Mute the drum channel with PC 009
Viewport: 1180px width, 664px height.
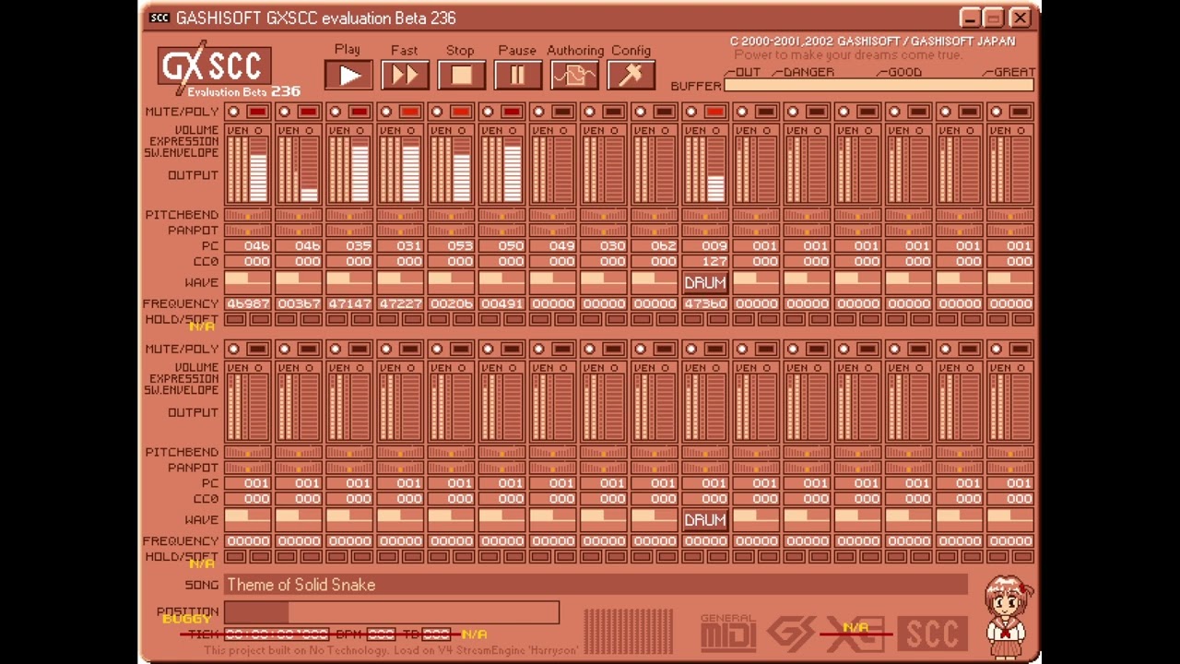[690, 112]
